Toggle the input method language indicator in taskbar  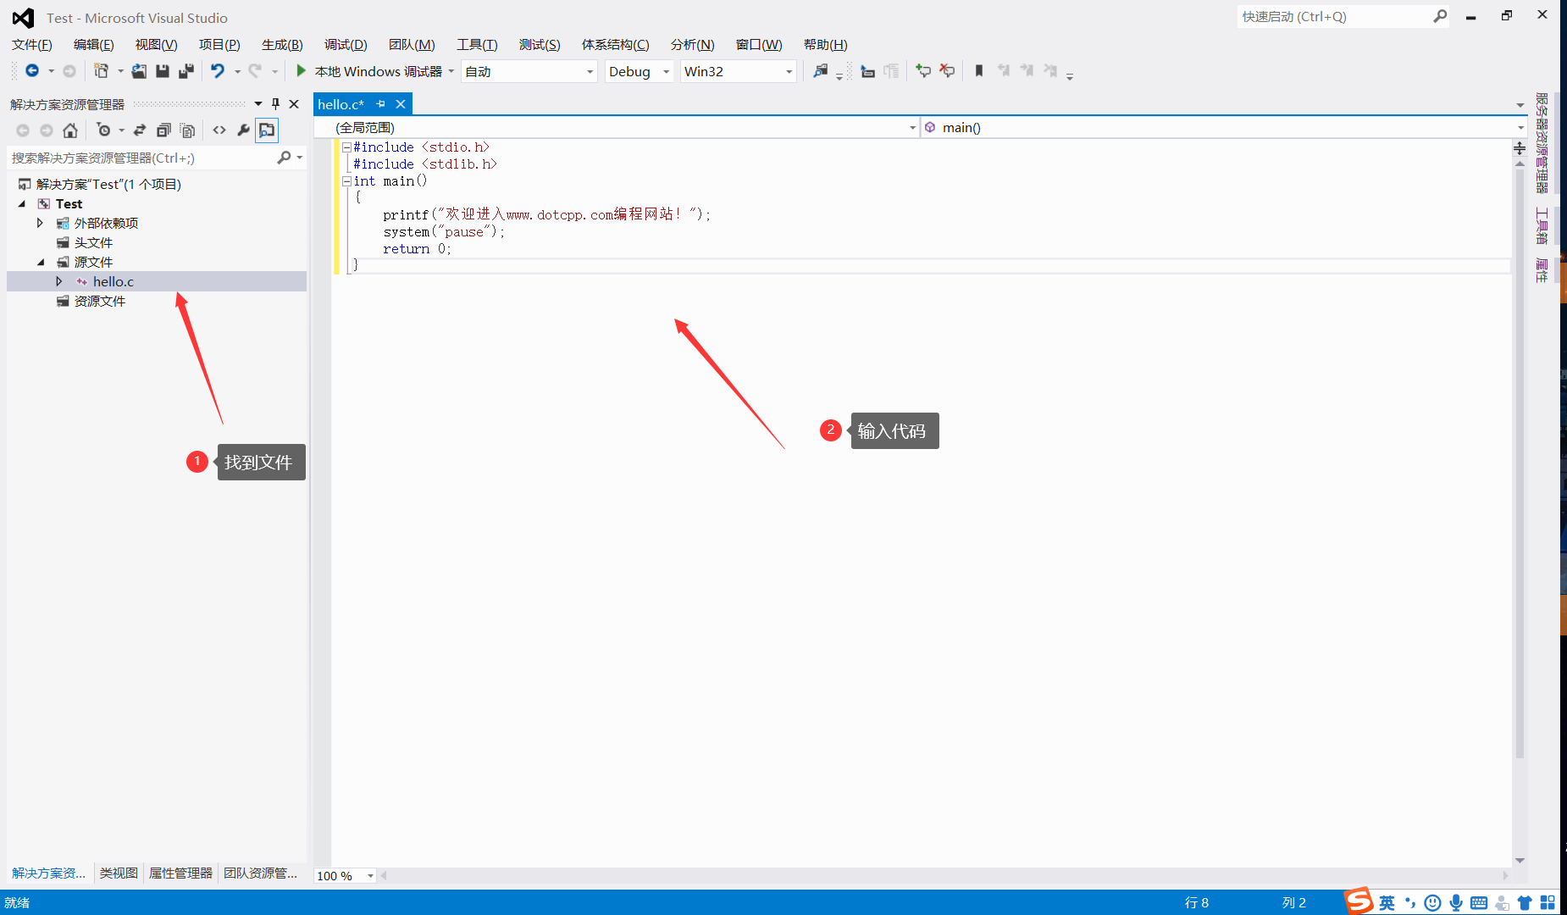point(1387,902)
